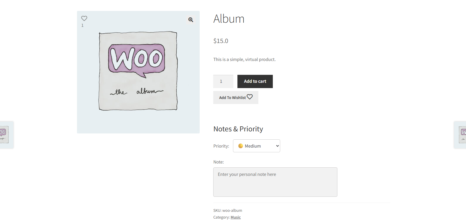This screenshot has width=466, height=223.
Task: Click the Notes & Priority heading
Action: 238,129
